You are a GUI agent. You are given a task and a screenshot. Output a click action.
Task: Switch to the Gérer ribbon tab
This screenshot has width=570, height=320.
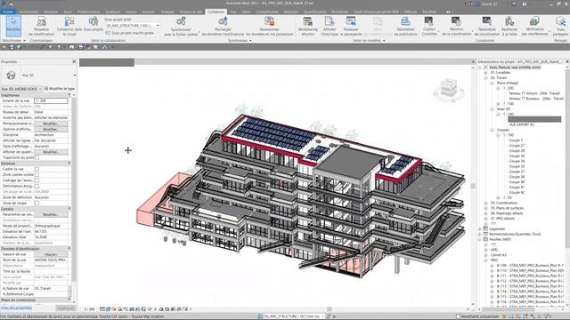pyautogui.click(x=246, y=12)
